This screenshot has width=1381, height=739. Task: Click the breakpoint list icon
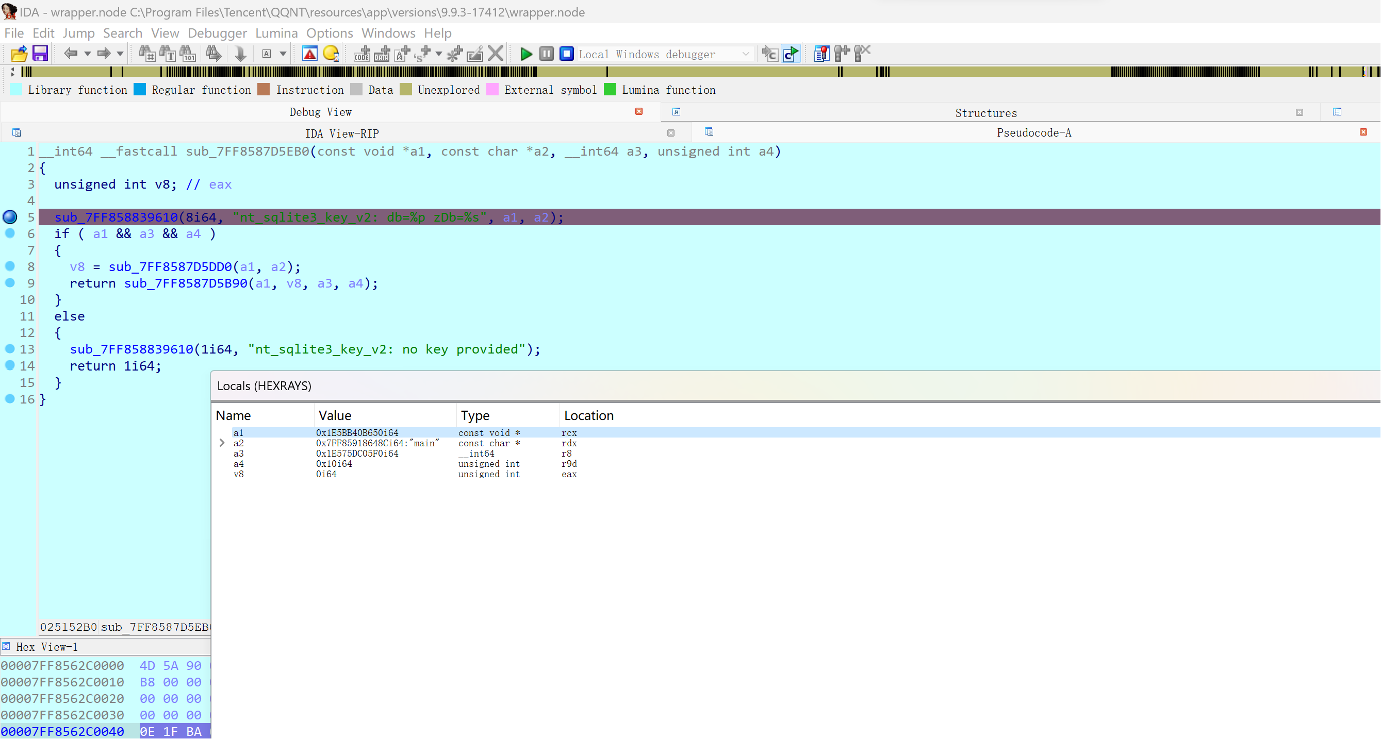(x=821, y=54)
